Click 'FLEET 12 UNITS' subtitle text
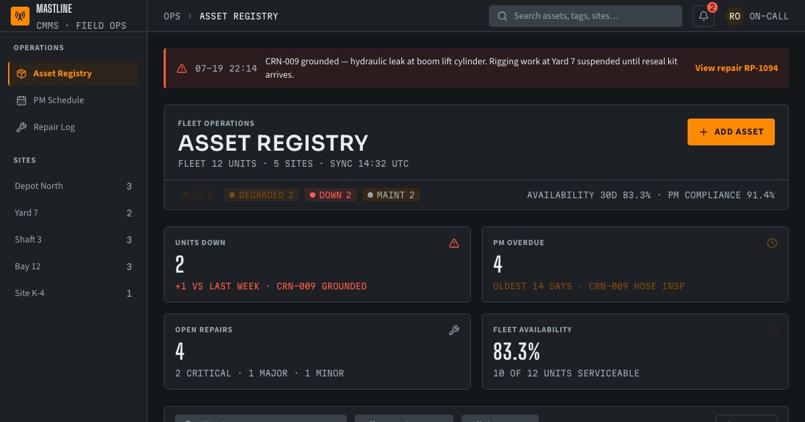The width and height of the screenshot is (805, 422). (217, 163)
